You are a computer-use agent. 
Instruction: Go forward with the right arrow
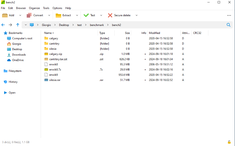click(10, 25)
